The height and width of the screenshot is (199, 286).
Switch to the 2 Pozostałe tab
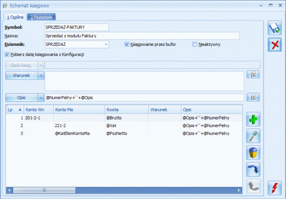[x=41, y=17]
